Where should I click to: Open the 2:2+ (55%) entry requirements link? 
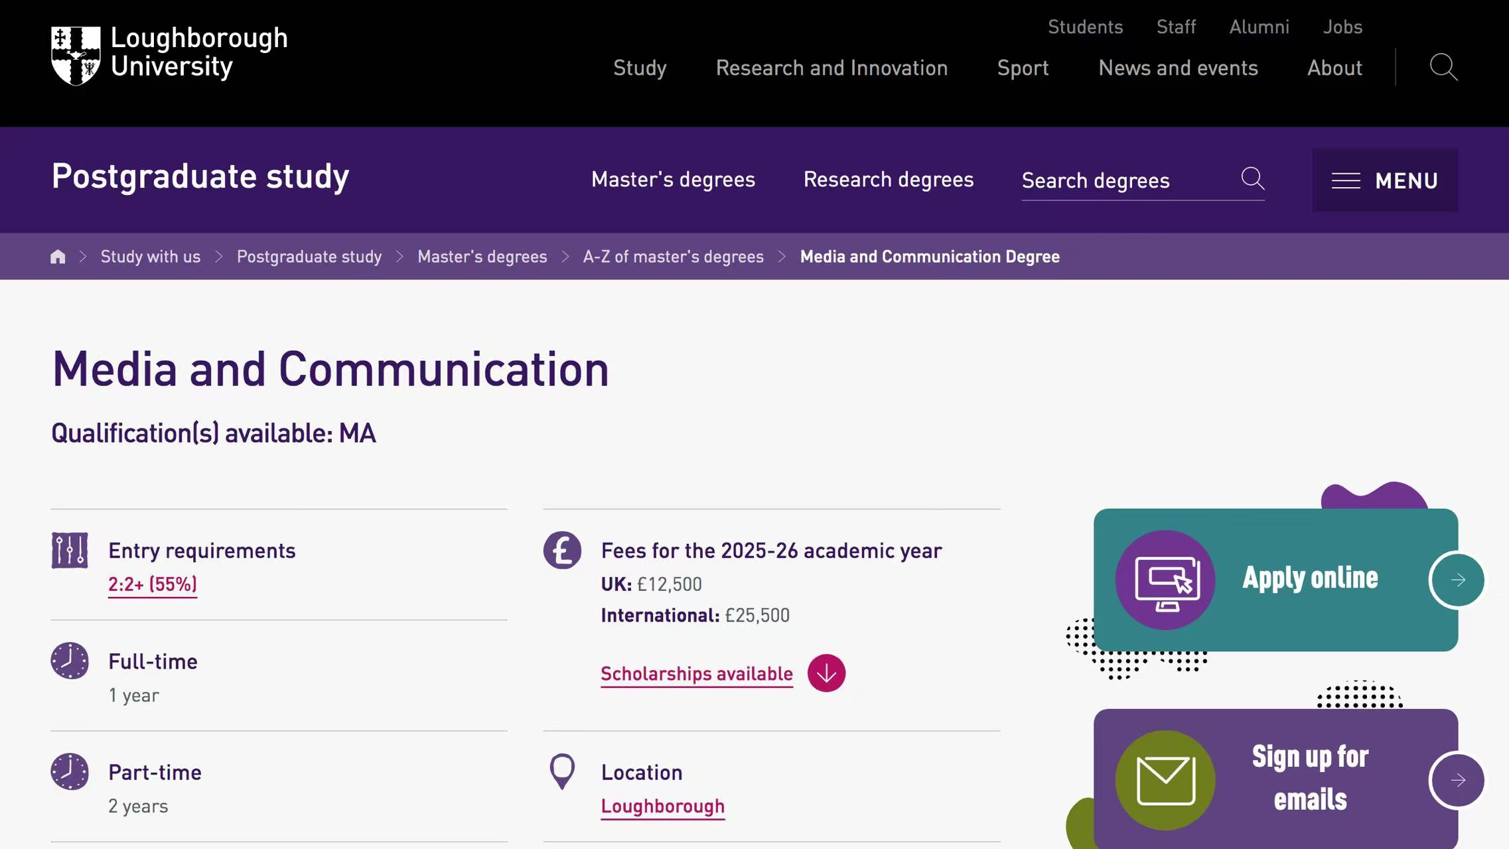tap(153, 584)
